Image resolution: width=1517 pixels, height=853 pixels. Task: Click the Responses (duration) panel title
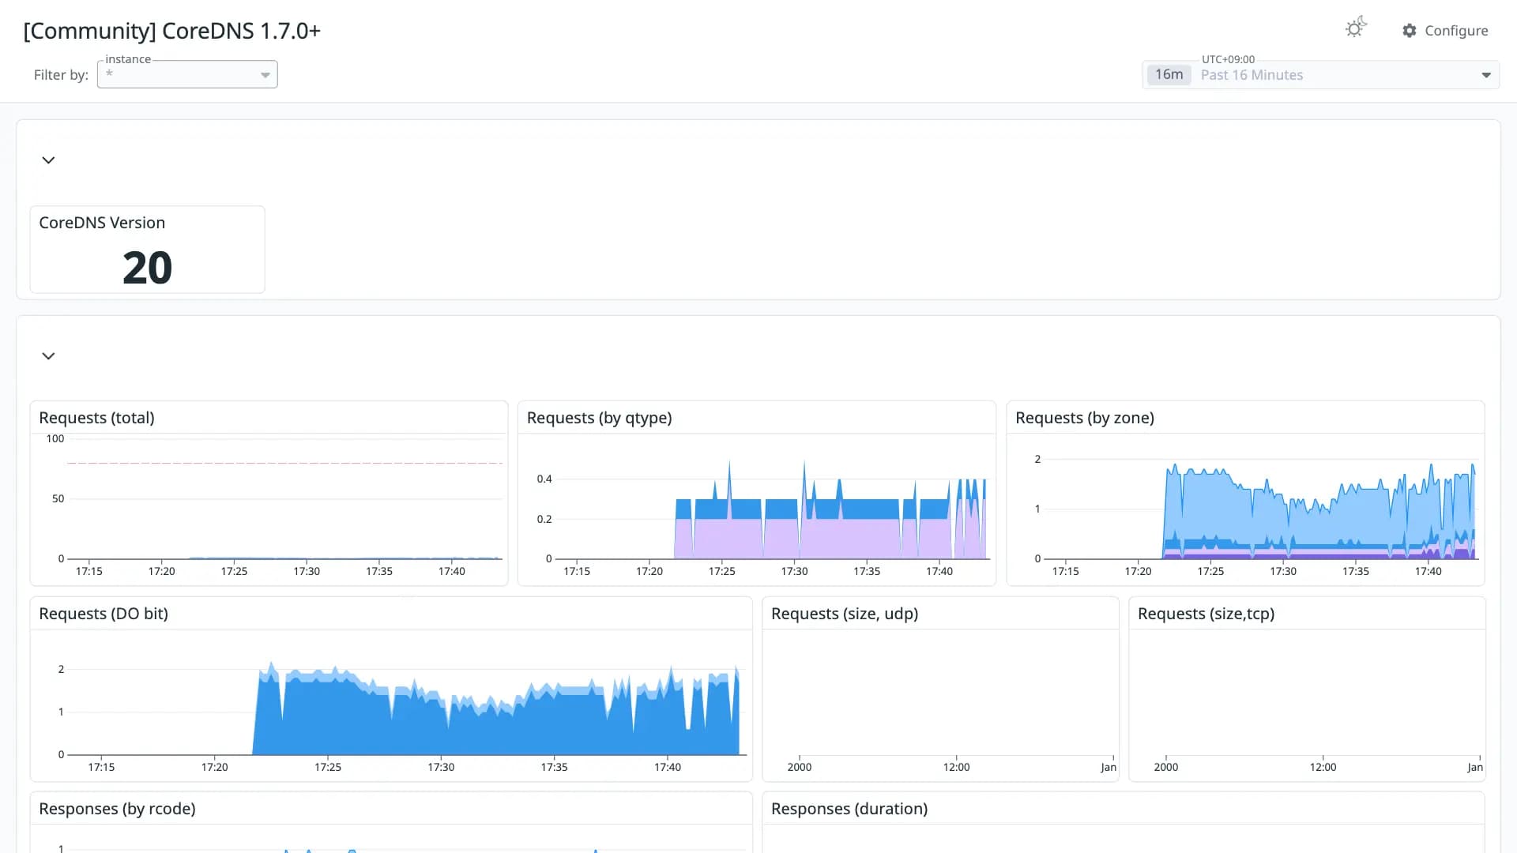(x=849, y=809)
